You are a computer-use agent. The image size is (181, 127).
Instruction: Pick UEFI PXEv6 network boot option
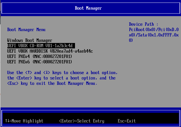click(39, 62)
